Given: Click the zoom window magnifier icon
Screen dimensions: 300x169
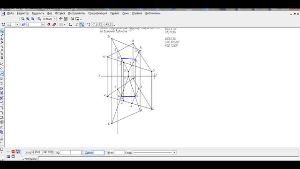Looking at the screenshot, I should coord(23,19).
